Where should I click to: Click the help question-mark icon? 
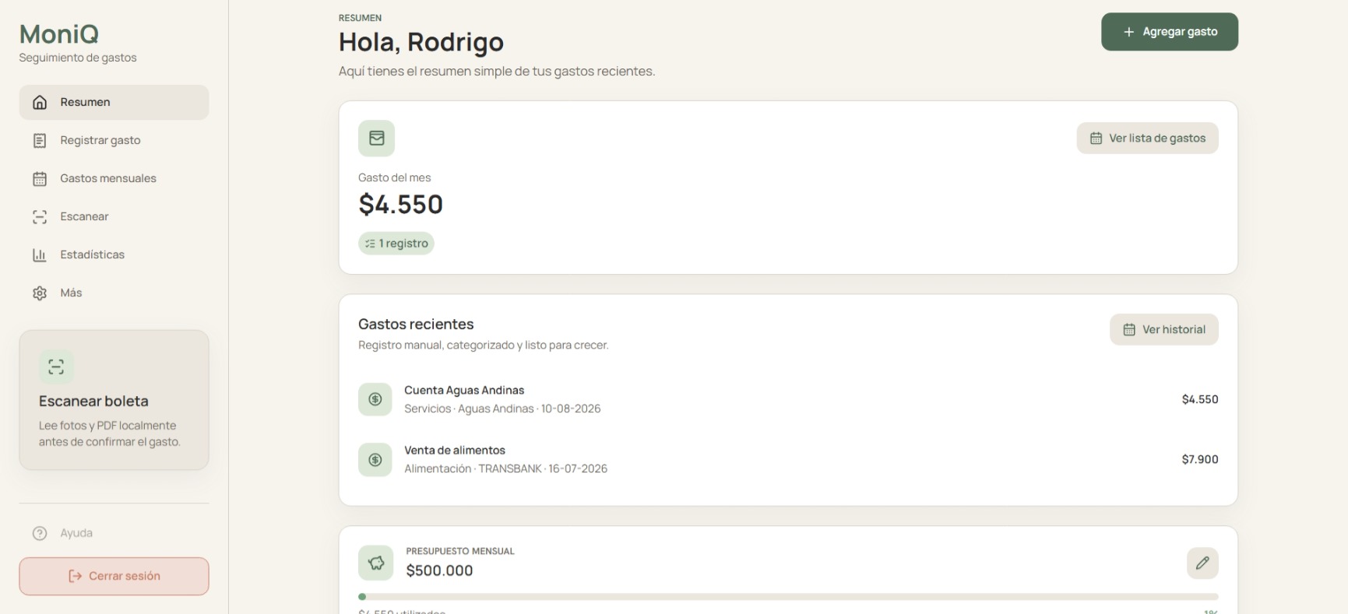tap(40, 533)
